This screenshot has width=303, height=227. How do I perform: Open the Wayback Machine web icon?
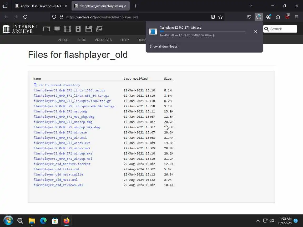(x=47, y=29)
